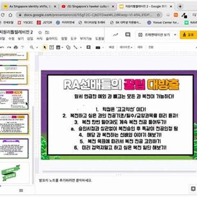
Task: Click the yellow share button
Action: 188,35
